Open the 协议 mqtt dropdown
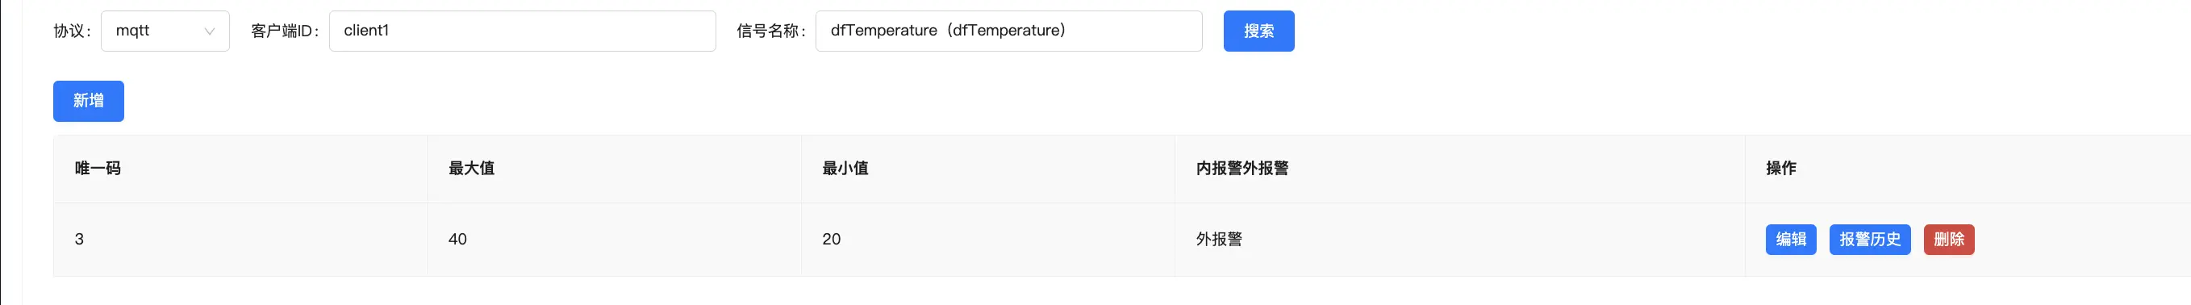 (165, 31)
